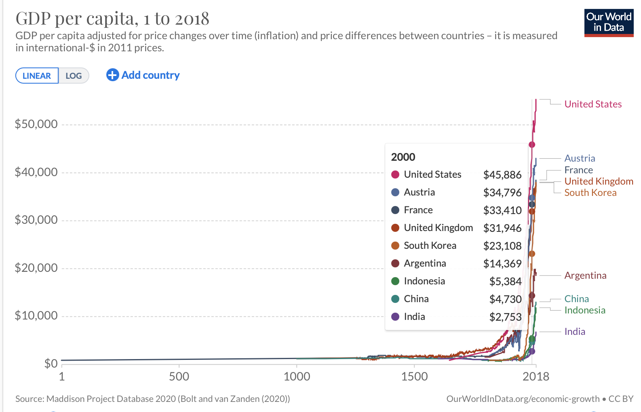
Task: Select the Indonesia line label
Action: tap(585, 310)
